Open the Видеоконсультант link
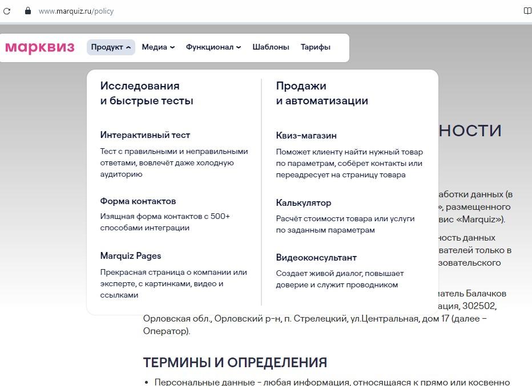The width and height of the screenshot is (532, 386). click(316, 258)
